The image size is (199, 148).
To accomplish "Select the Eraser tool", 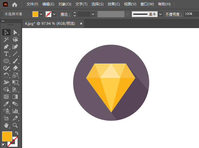I will coord(15,68).
